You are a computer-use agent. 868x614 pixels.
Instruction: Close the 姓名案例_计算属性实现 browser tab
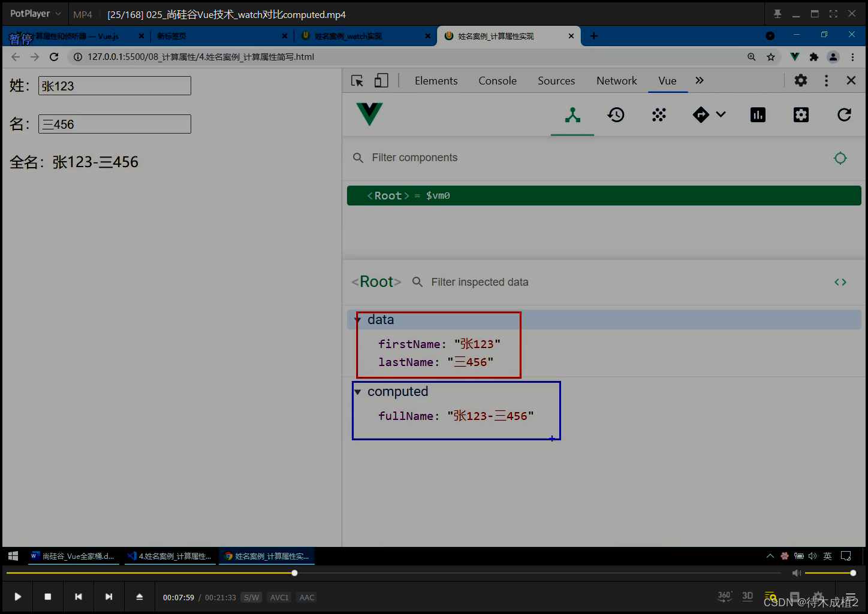pos(571,36)
